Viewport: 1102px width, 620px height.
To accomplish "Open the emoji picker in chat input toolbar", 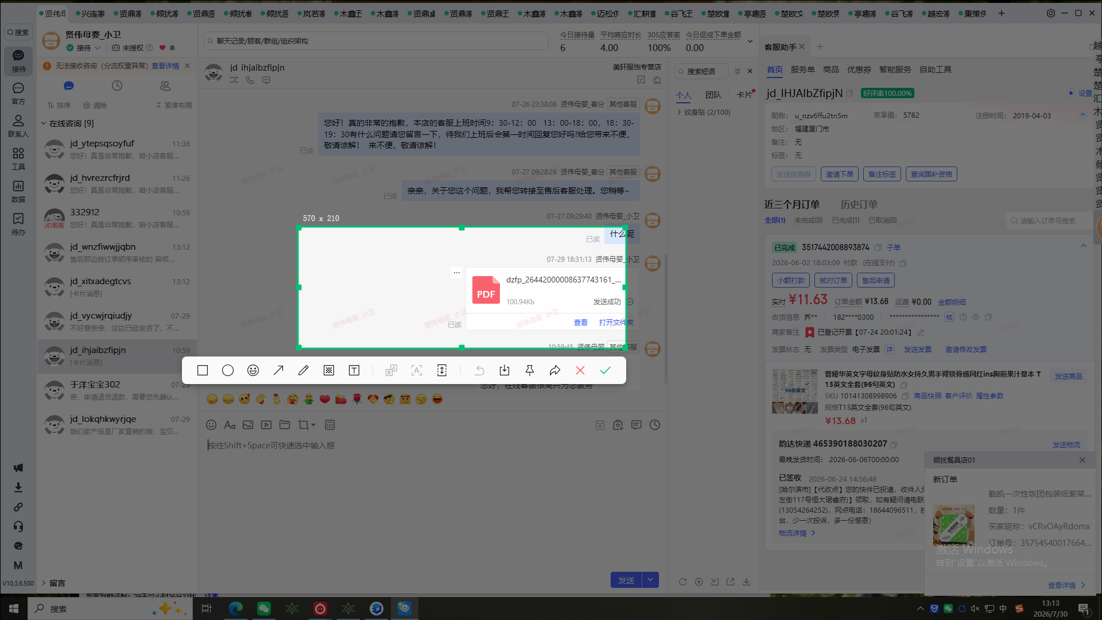I will click(211, 425).
